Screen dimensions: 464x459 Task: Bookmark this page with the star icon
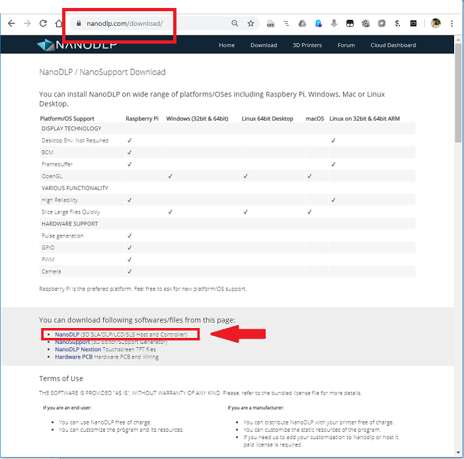[251, 23]
